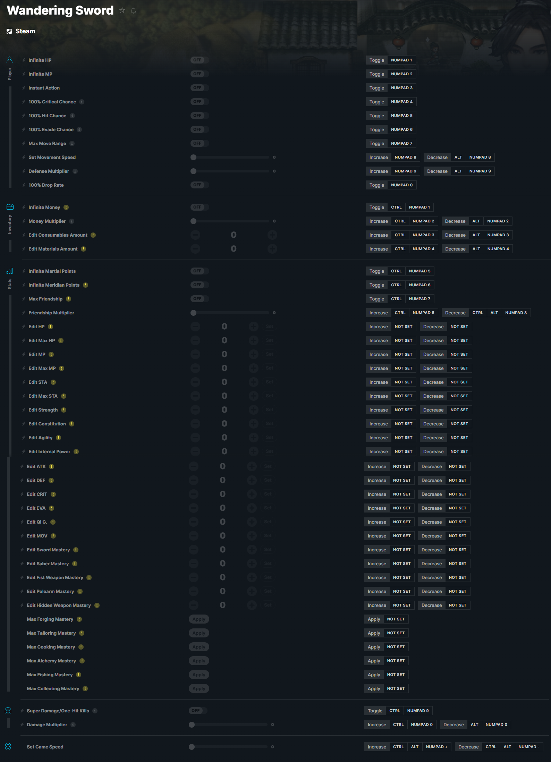Show info for 100% Critical Chance
The width and height of the screenshot is (551, 762).
82,102
